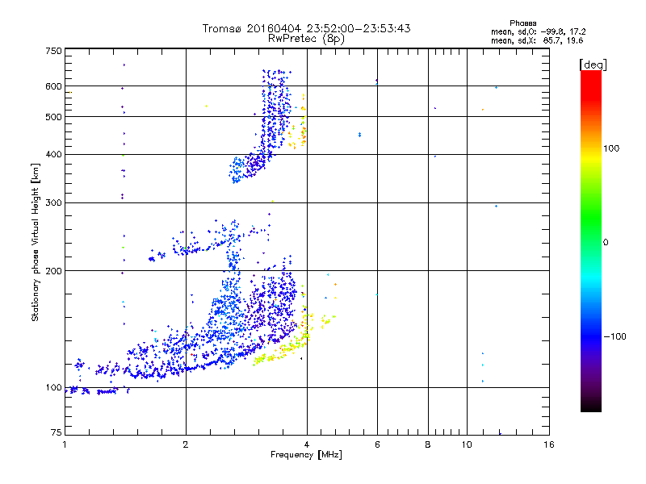Click the 'Stationary phase Virtual Height [km]' axis title
This screenshot has height=484, width=646.
36,242
